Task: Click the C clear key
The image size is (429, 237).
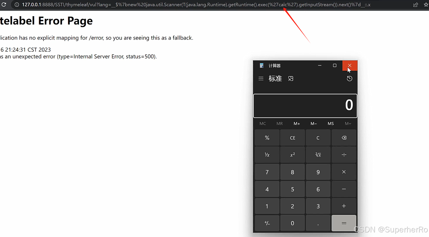Action: click(318, 138)
